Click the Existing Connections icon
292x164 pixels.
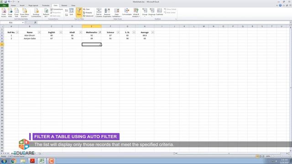pyautogui.click(x=36, y=13)
